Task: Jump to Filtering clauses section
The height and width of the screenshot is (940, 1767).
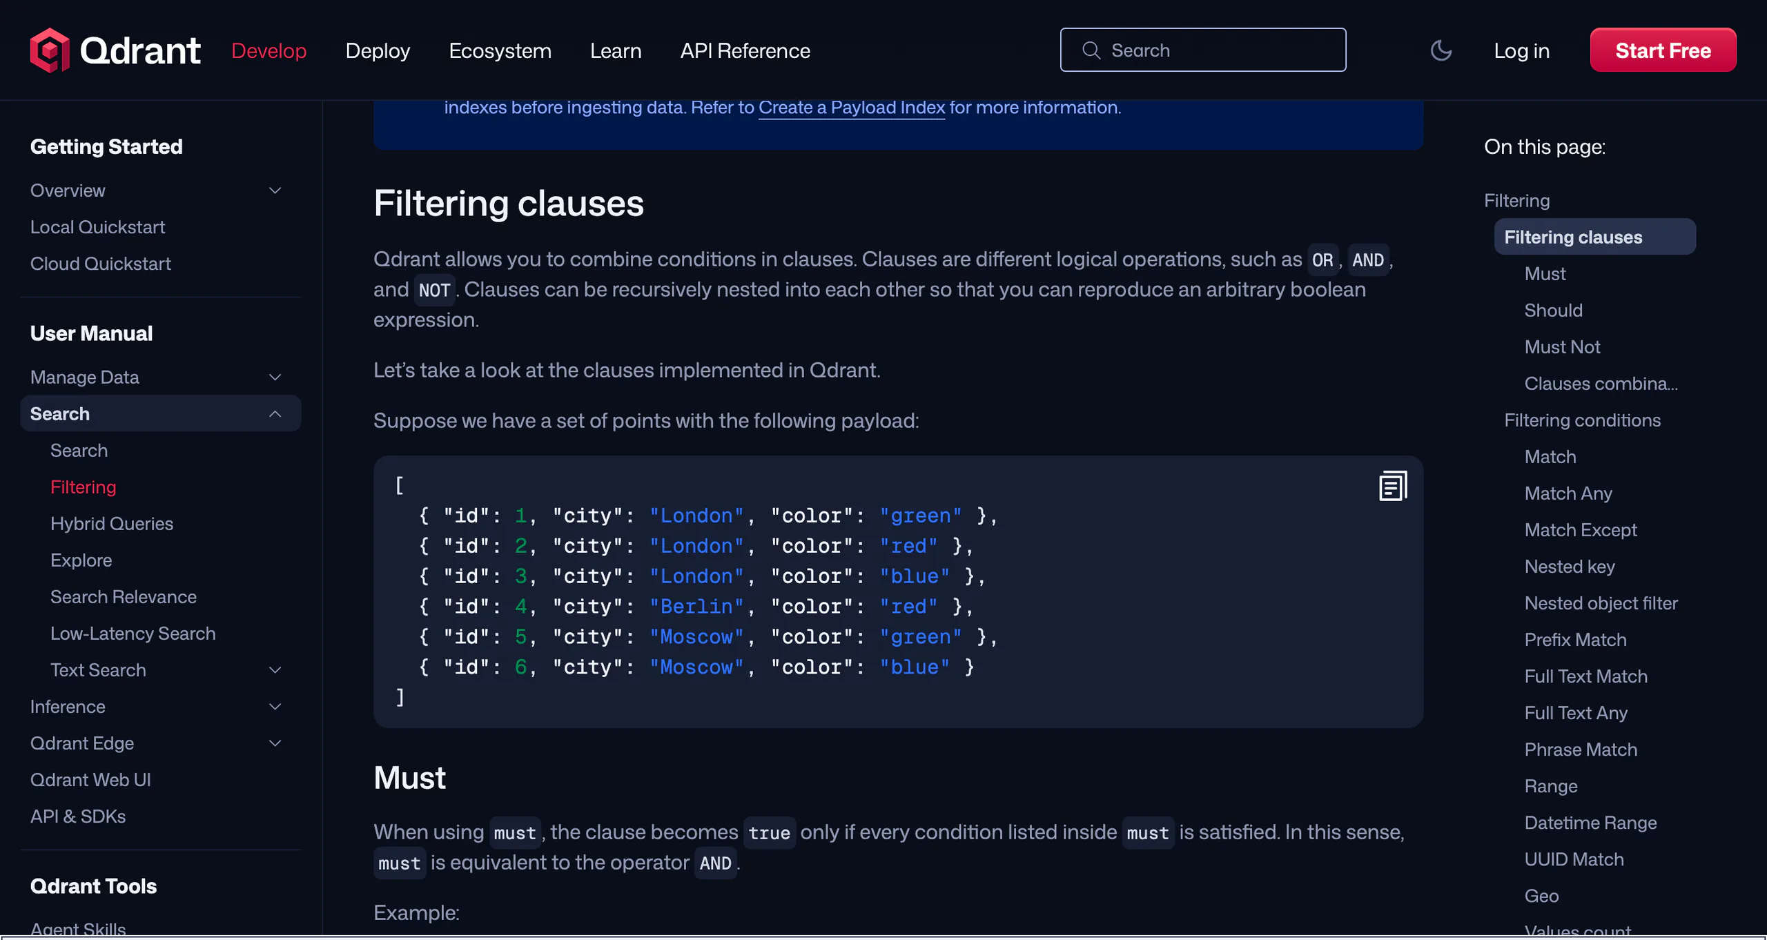Action: (x=1594, y=237)
